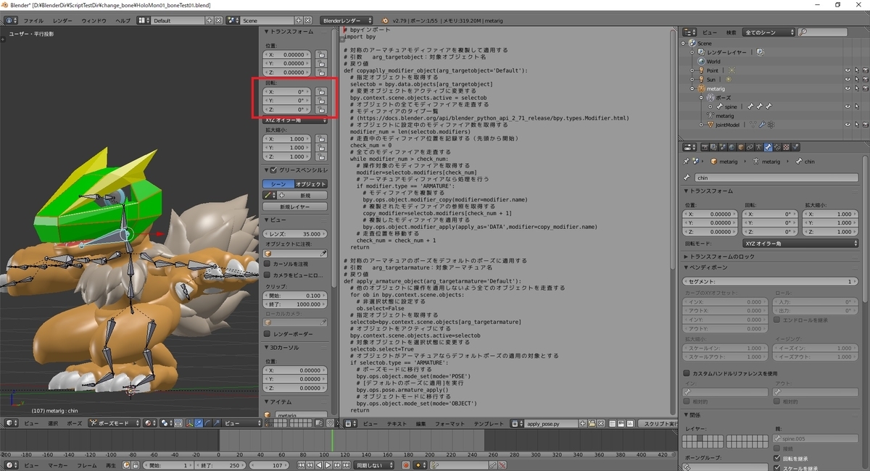Open the Pose menu in 3D view header
This screenshot has width=870, height=471.
pyautogui.click(x=75, y=423)
